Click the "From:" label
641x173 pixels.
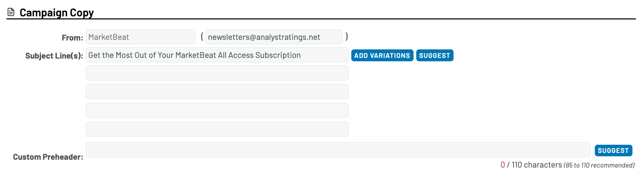point(72,38)
